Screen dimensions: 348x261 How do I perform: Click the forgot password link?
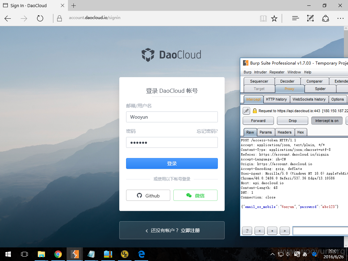[x=207, y=132]
